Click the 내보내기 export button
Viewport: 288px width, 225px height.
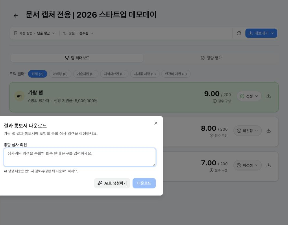pos(261,33)
